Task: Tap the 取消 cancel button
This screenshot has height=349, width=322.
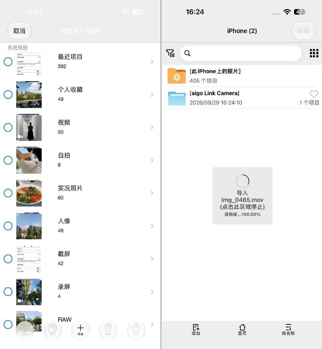Action: point(20,31)
